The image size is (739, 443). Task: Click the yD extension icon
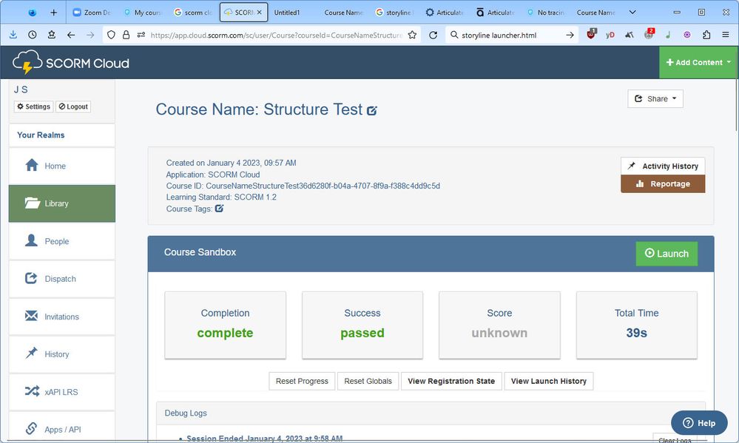coord(610,35)
